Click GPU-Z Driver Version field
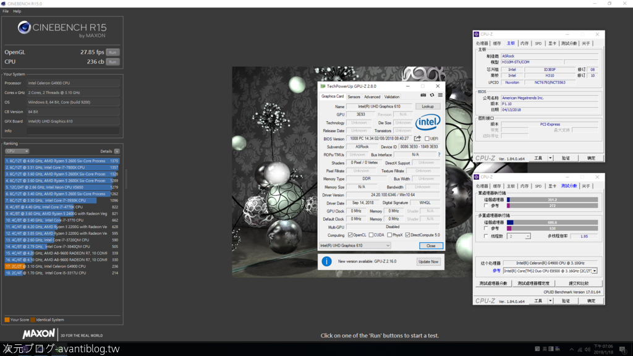Image resolution: width=633 pixels, height=356 pixels. pyautogui.click(x=393, y=195)
